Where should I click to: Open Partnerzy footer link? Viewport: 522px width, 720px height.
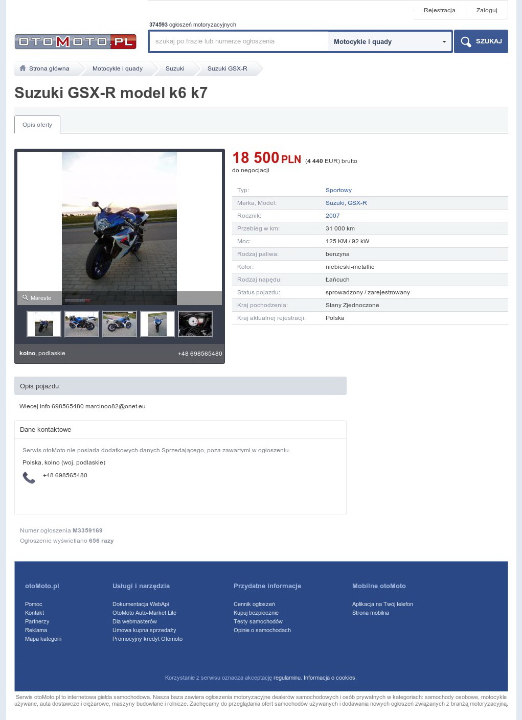[x=37, y=621]
